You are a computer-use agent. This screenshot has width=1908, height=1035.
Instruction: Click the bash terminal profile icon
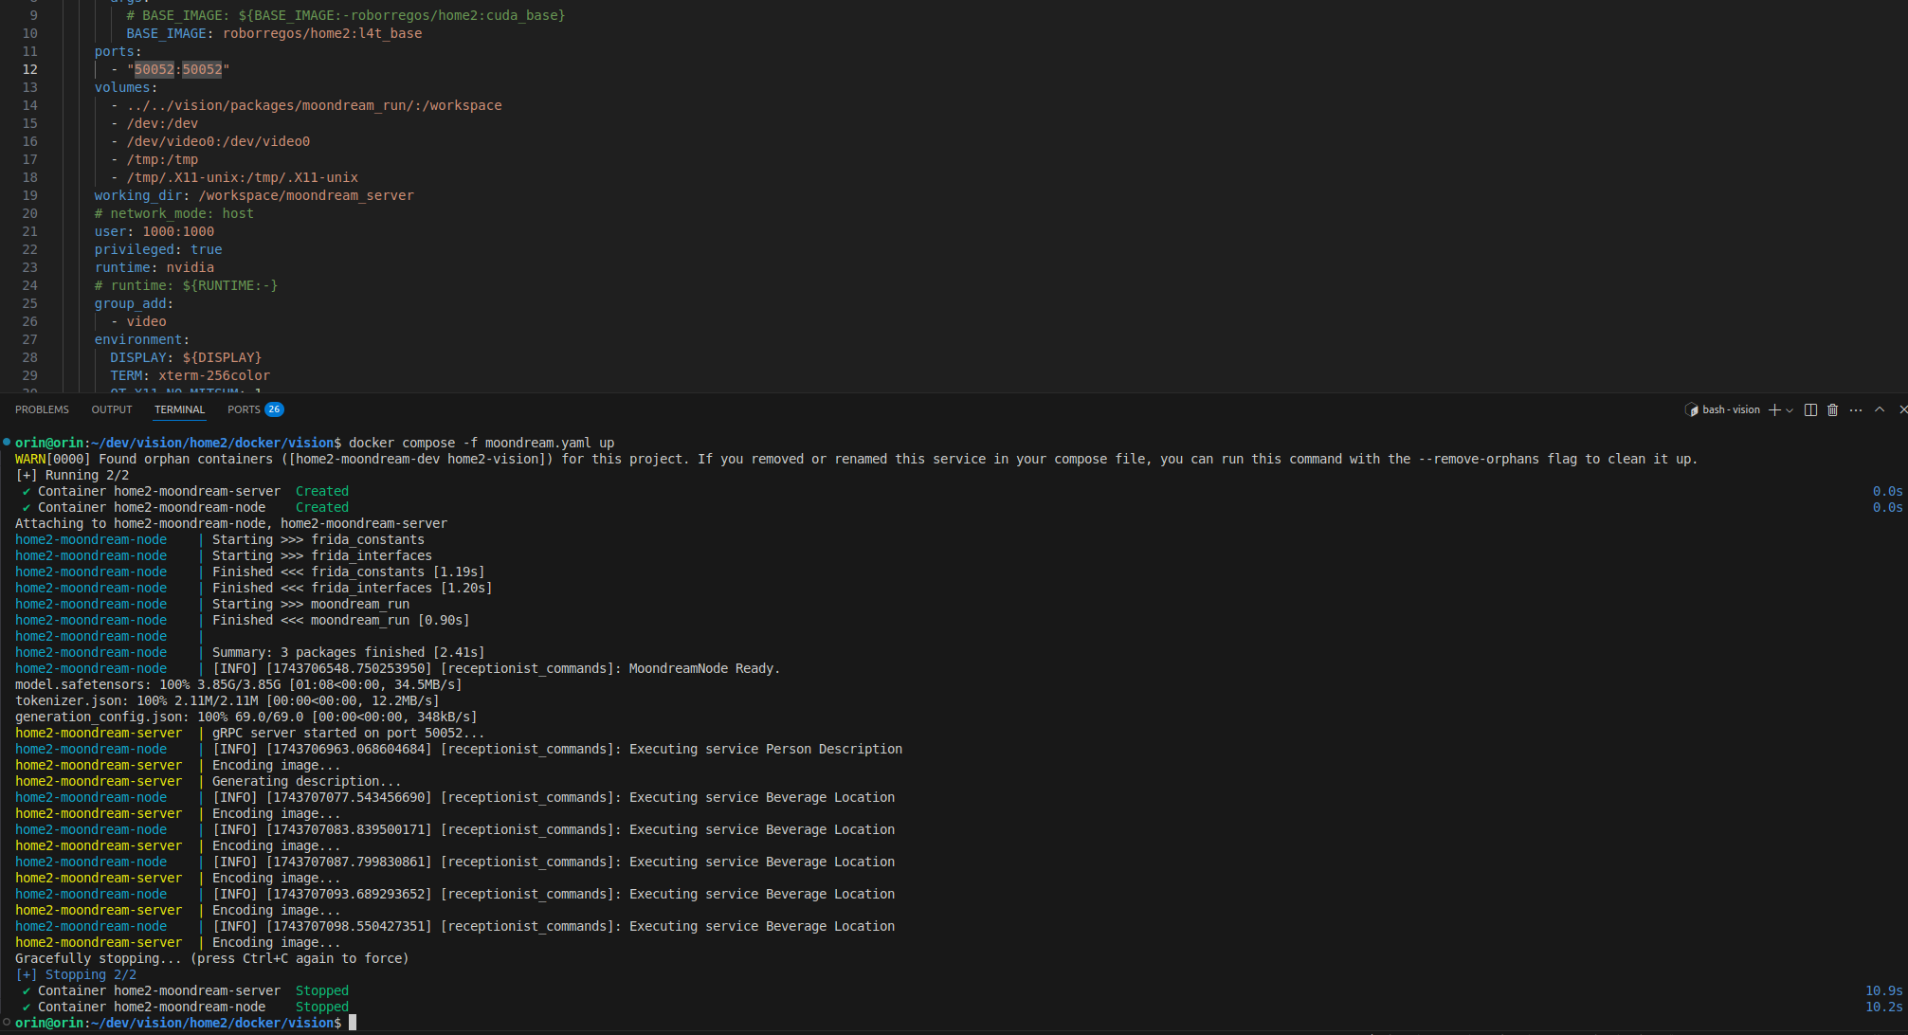pyautogui.click(x=1691, y=410)
